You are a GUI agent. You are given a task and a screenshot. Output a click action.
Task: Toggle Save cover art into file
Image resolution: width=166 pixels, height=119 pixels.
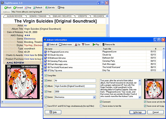(x=145, y=102)
